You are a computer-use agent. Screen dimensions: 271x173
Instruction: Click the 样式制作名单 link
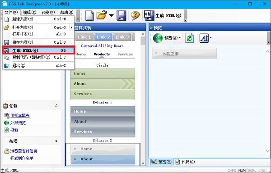point(22,158)
